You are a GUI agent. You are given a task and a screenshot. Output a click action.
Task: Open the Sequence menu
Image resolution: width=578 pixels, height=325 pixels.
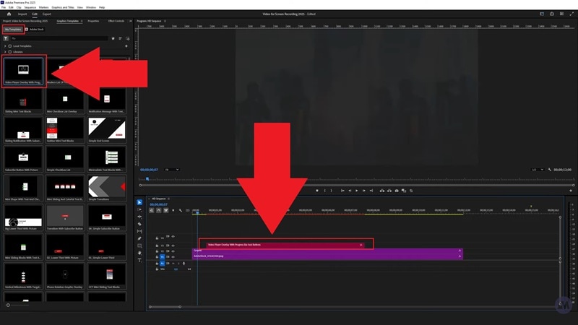(x=30, y=7)
